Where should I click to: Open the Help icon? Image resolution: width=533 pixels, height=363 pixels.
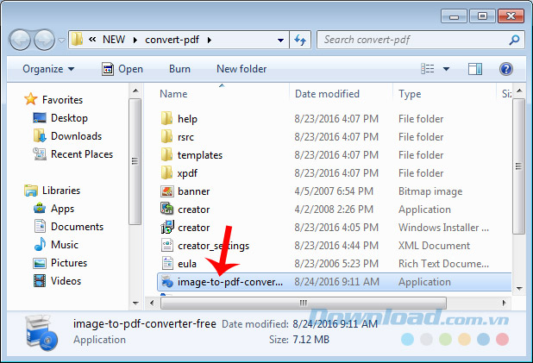coord(505,69)
